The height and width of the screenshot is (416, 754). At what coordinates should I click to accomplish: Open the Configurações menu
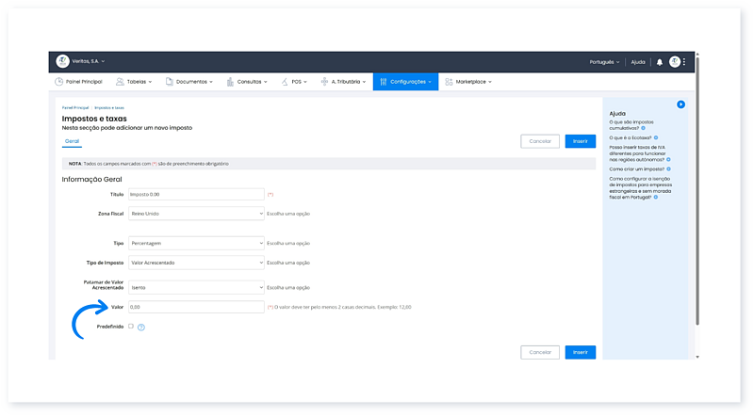point(405,82)
